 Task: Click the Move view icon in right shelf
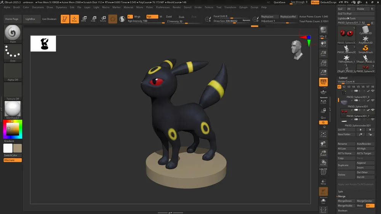click(323, 144)
